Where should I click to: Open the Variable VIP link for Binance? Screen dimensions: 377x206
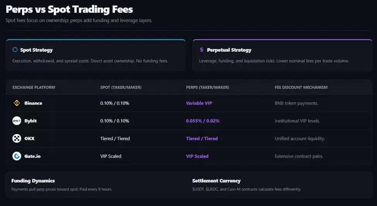[x=199, y=103]
